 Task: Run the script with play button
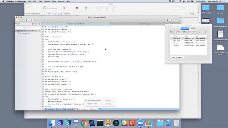point(27,20)
